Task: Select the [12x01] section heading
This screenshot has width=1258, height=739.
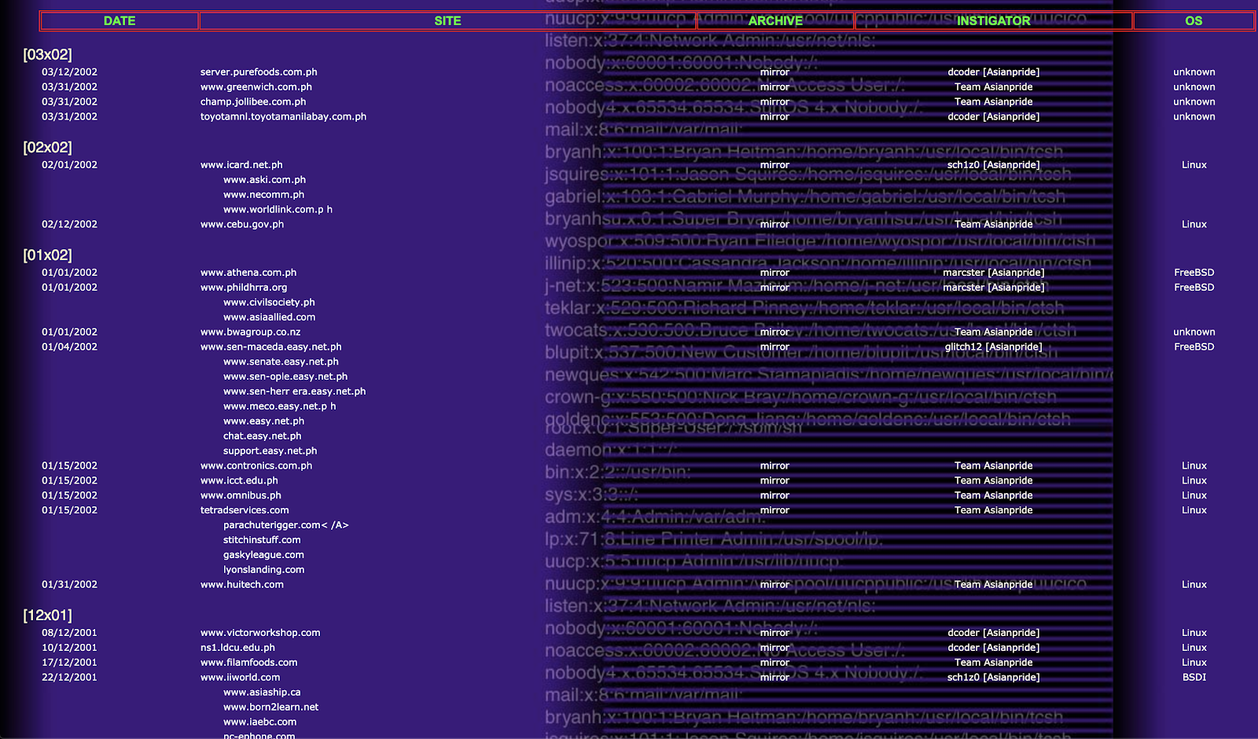Action: point(48,616)
